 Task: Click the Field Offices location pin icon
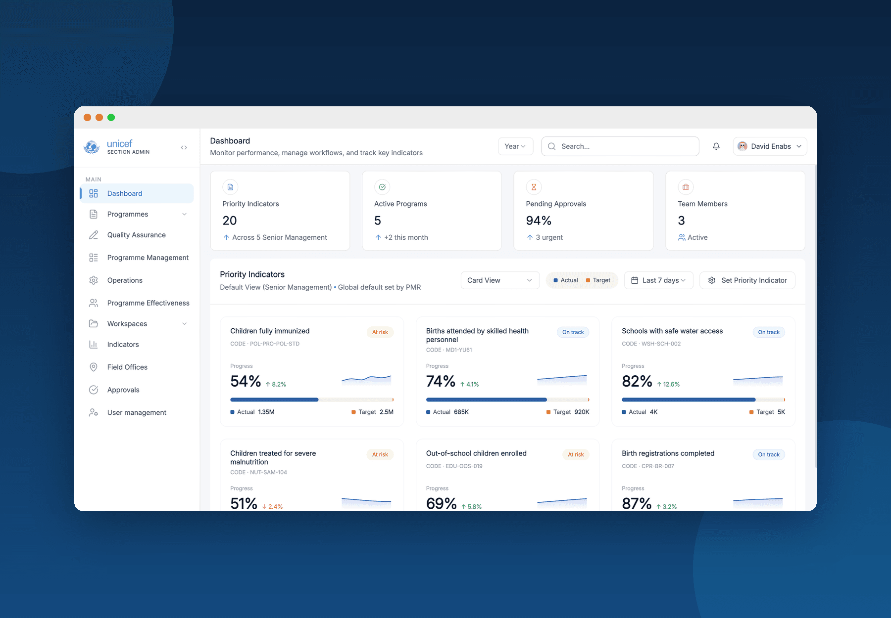94,367
